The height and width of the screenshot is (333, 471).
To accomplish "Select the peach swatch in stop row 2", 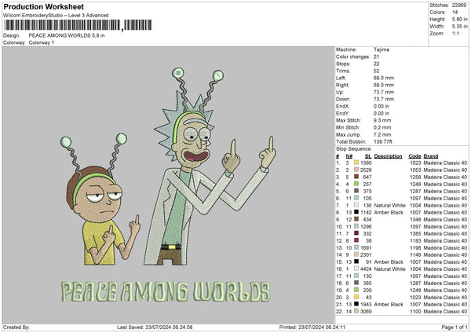I will pyautogui.click(x=356, y=170).
